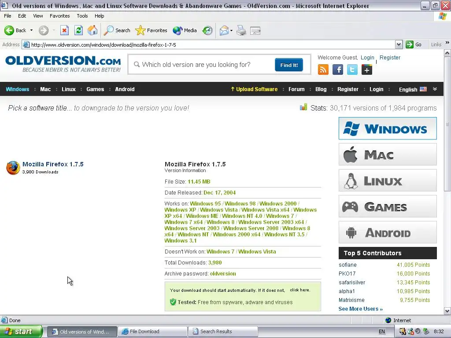Click the Home icon in the toolbar
This screenshot has height=338, width=451.
(92, 30)
